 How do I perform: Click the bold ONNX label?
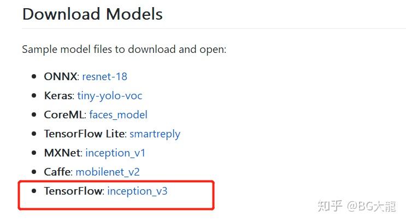(x=60, y=76)
